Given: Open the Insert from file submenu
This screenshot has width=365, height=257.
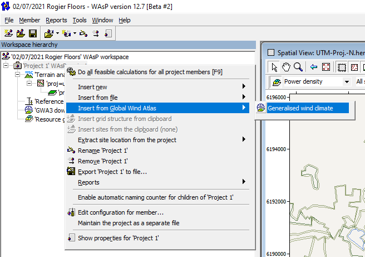Looking at the screenshot, I should (157, 98).
